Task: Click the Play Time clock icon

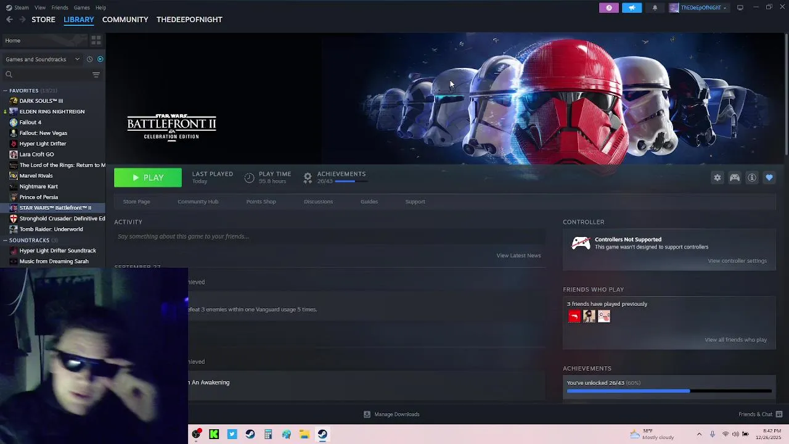Action: (249, 178)
